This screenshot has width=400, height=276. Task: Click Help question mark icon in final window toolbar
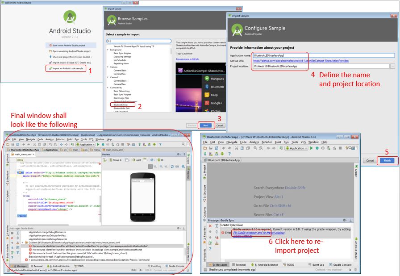pos(160,144)
